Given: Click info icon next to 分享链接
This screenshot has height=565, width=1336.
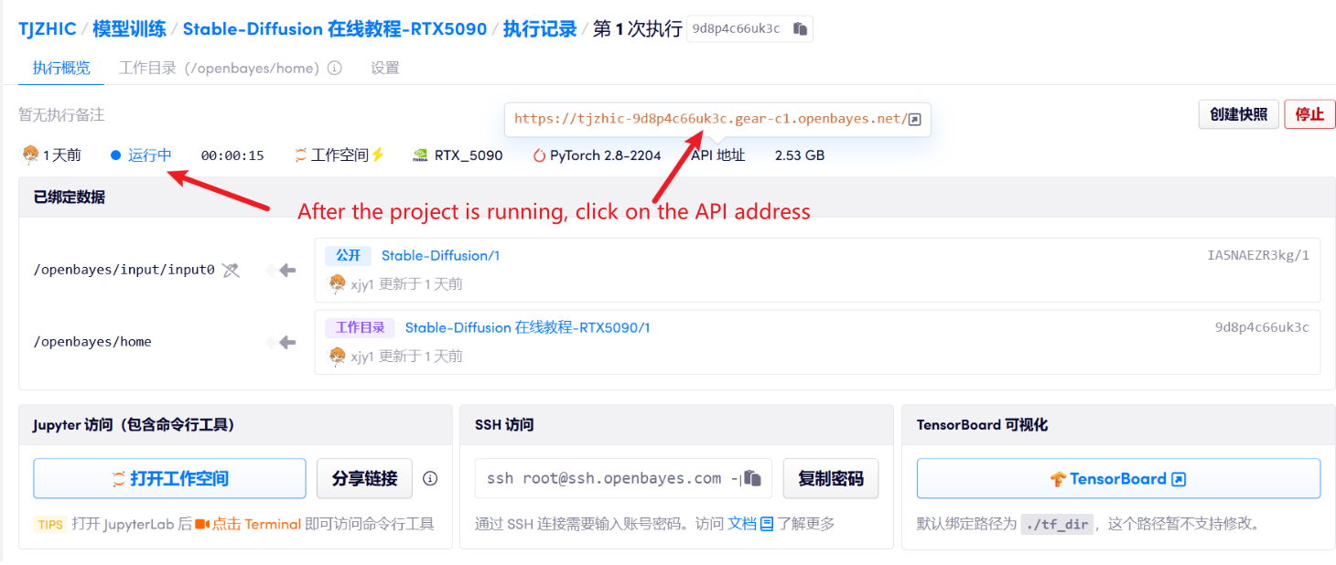Looking at the screenshot, I should [430, 478].
